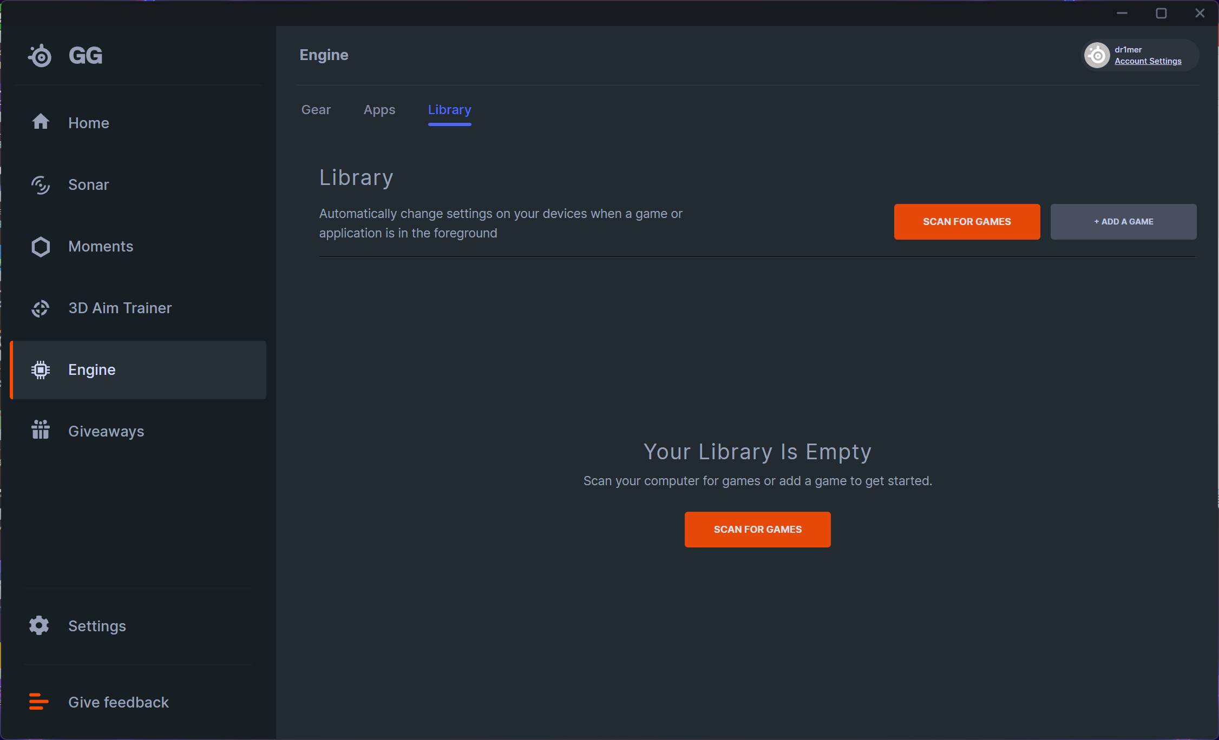The image size is (1219, 740).
Task: Select the Library tab
Action: click(x=449, y=110)
